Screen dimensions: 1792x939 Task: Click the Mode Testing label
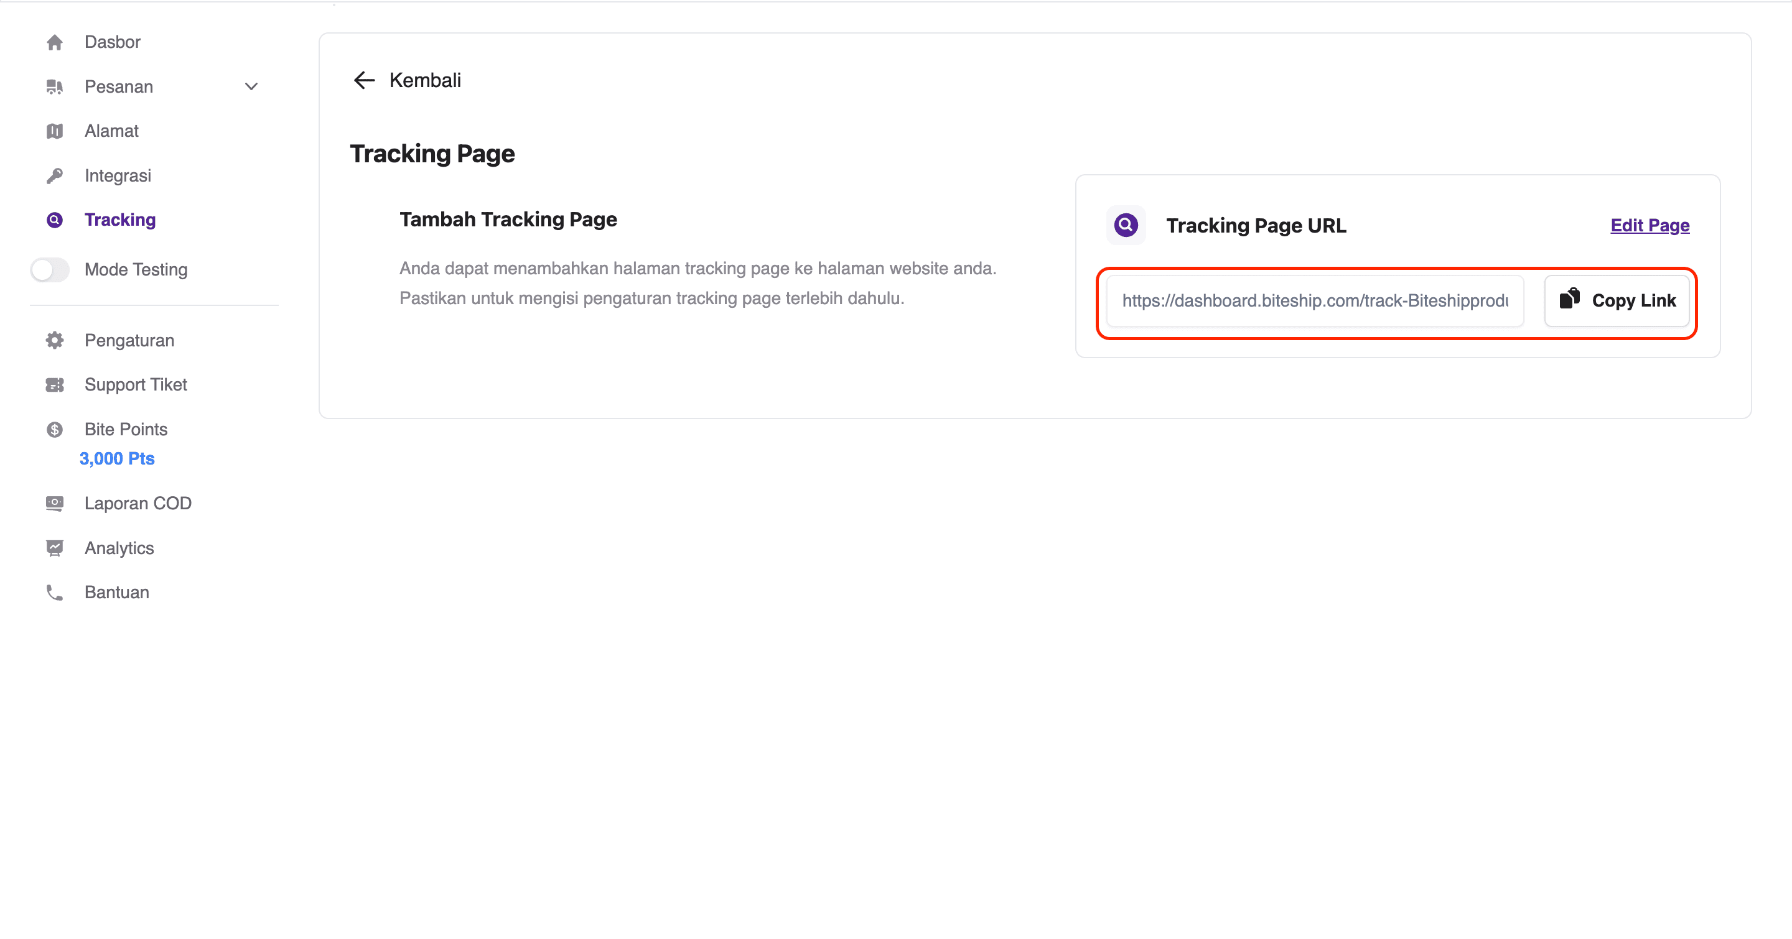pyautogui.click(x=136, y=270)
